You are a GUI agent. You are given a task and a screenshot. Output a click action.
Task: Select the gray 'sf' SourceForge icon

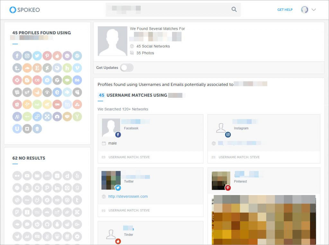(x=27, y=92)
